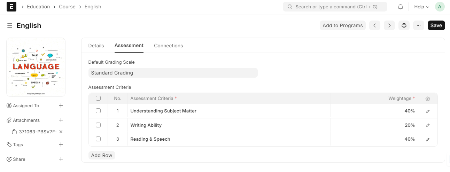Open Default Grading Scale field

tap(173, 73)
